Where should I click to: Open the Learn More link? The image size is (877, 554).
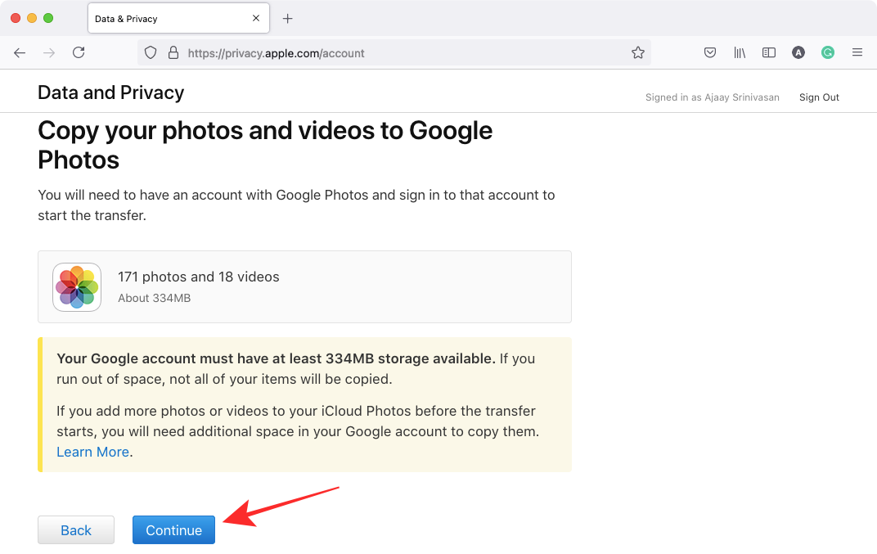(92, 452)
